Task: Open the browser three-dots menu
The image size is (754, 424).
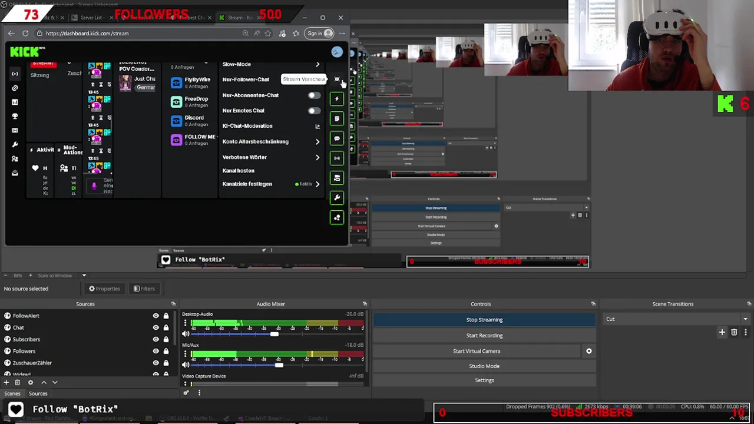Action: 342,33
